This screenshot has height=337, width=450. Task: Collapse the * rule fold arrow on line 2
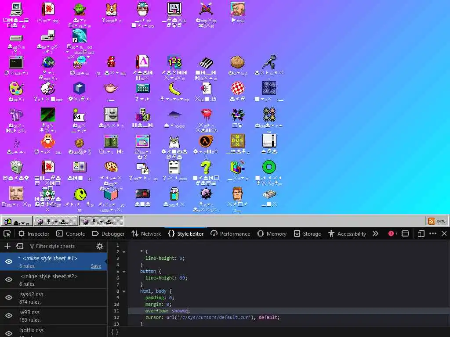(x=124, y=252)
